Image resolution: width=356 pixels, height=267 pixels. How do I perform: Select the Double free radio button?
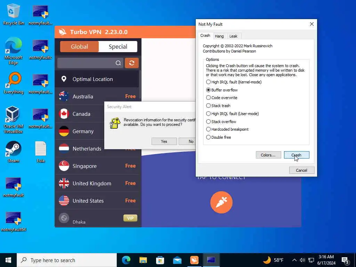pos(208,137)
